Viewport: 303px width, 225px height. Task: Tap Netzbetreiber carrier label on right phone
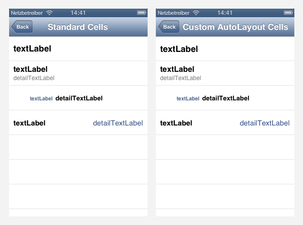click(x=174, y=13)
